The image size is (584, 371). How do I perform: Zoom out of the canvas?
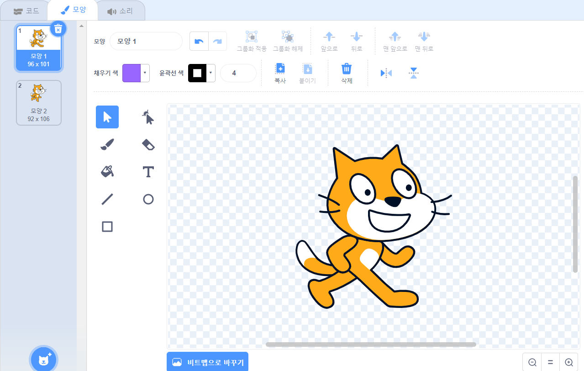coord(532,362)
